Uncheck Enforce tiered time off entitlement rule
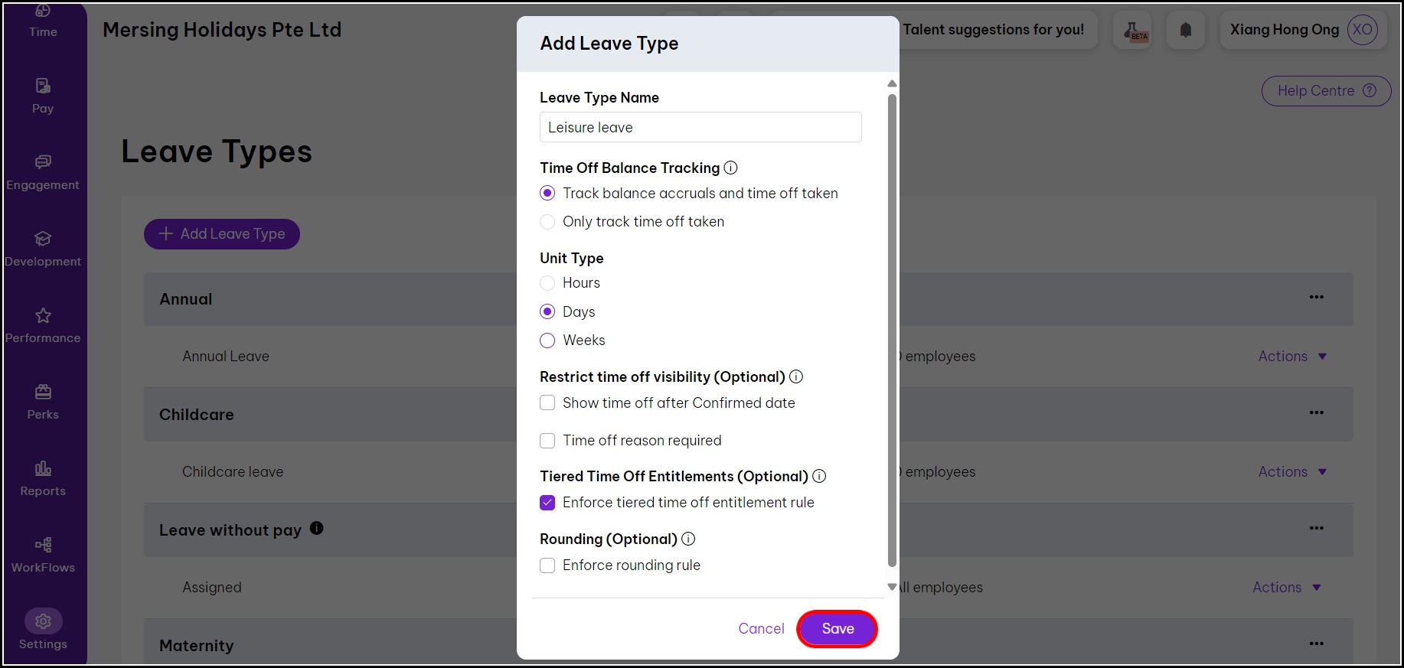The width and height of the screenshot is (1404, 668). tap(547, 503)
